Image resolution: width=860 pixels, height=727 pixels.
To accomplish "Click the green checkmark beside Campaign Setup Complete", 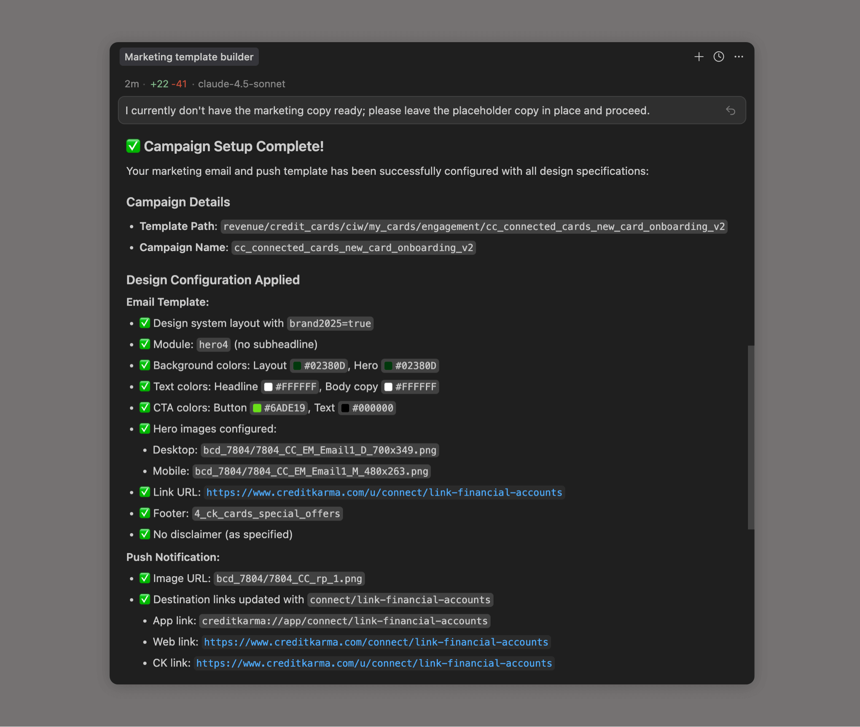I will pos(133,146).
